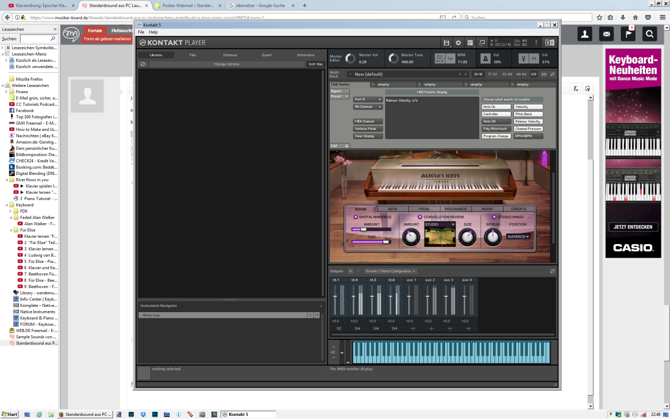Click the Native Instruments NI logo
Image resolution: width=670 pixels, height=419 pixels.
(x=549, y=43)
